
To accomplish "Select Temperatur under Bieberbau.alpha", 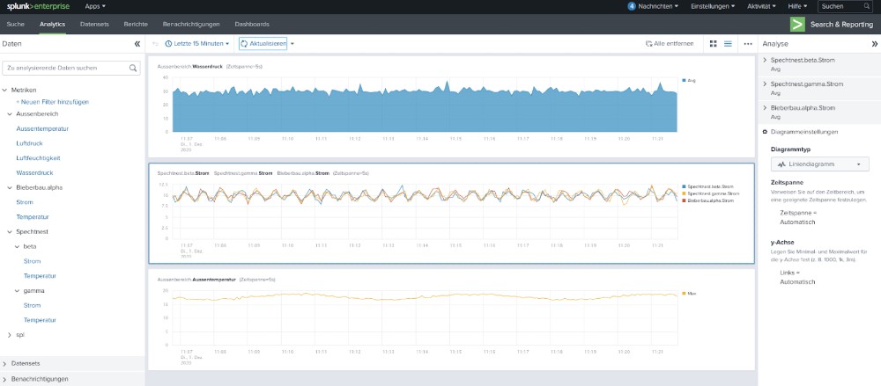I will click(33, 217).
